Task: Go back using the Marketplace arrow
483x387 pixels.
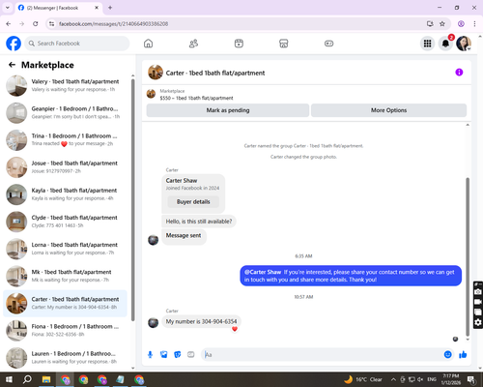Action: 12,65
